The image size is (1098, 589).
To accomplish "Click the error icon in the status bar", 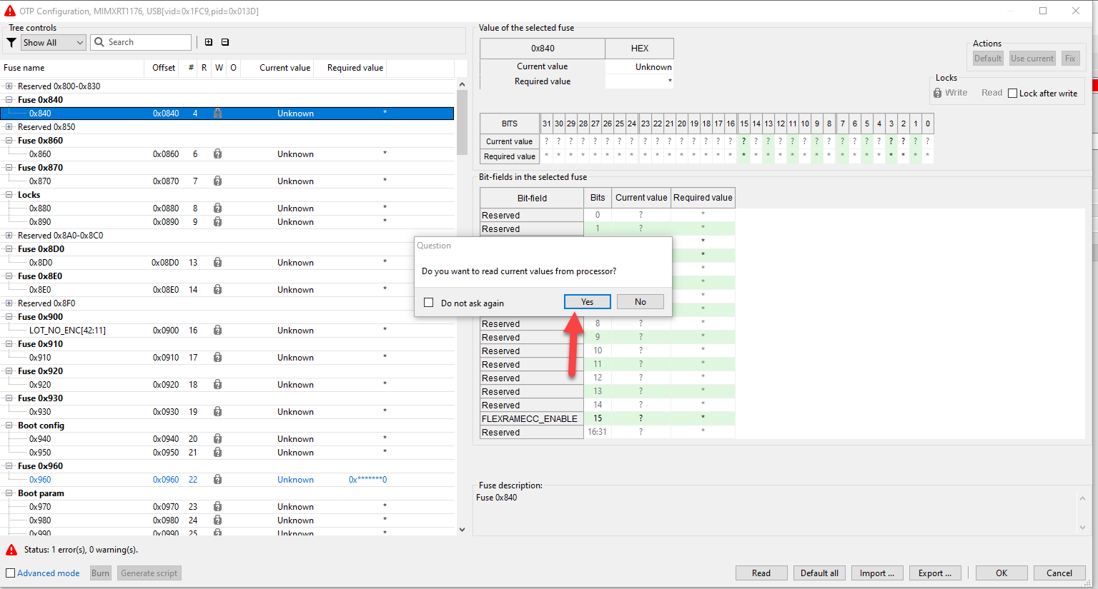I will 11,550.
